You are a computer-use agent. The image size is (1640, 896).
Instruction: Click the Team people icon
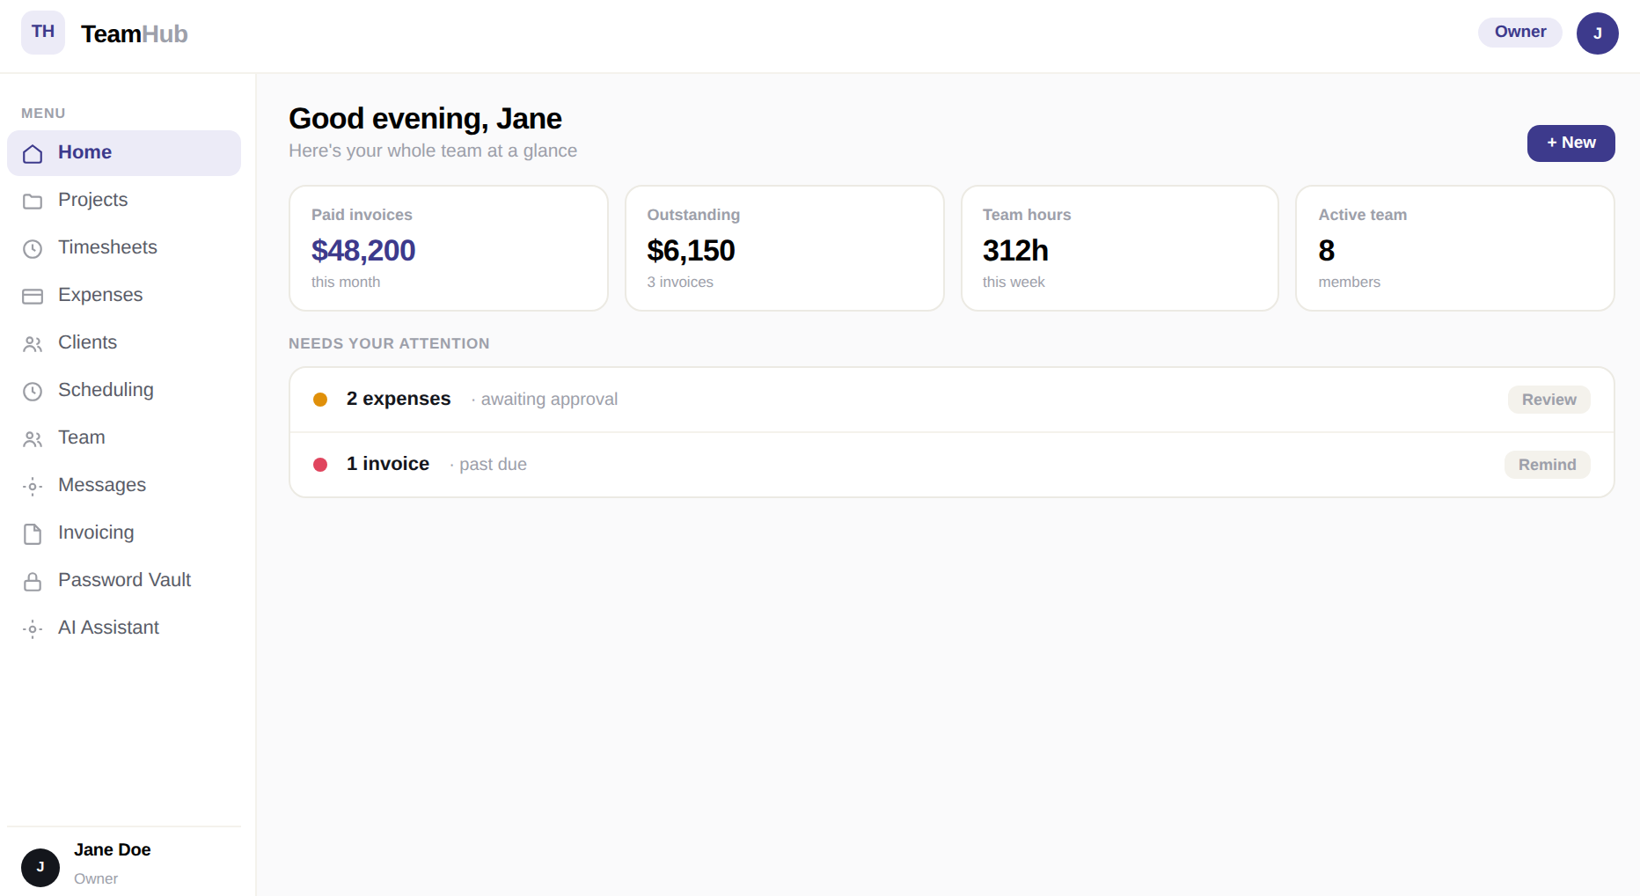pyautogui.click(x=33, y=439)
